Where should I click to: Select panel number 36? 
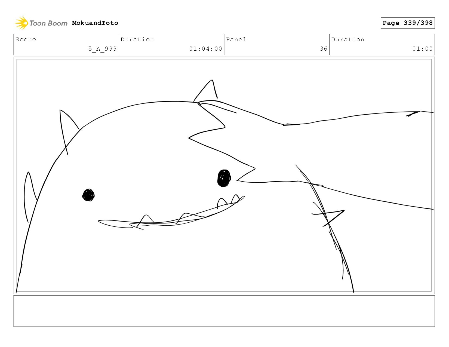[324, 49]
